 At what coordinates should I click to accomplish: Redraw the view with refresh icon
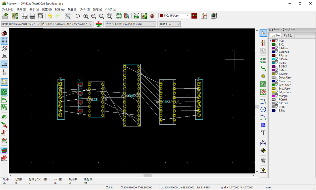click(78, 16)
